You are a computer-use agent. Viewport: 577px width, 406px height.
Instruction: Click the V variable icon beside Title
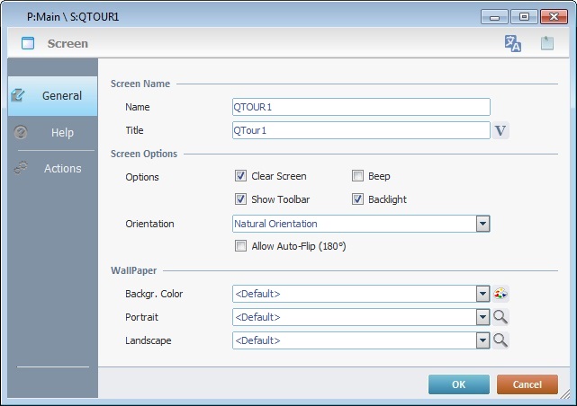pos(501,130)
